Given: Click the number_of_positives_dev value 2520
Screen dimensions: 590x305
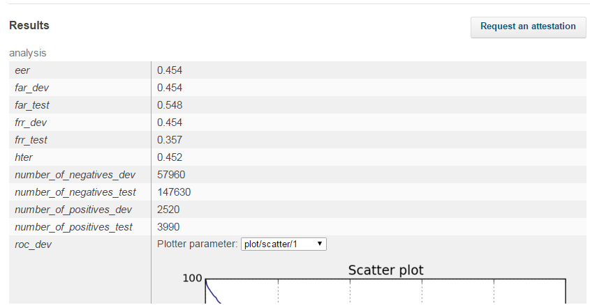Looking at the screenshot, I should click(170, 209).
